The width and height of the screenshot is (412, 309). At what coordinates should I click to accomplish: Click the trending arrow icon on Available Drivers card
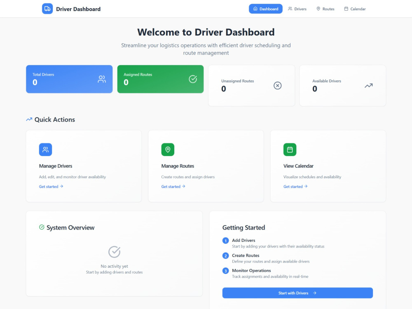pyautogui.click(x=369, y=86)
